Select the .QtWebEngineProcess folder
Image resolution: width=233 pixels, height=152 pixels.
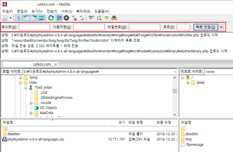(56, 97)
